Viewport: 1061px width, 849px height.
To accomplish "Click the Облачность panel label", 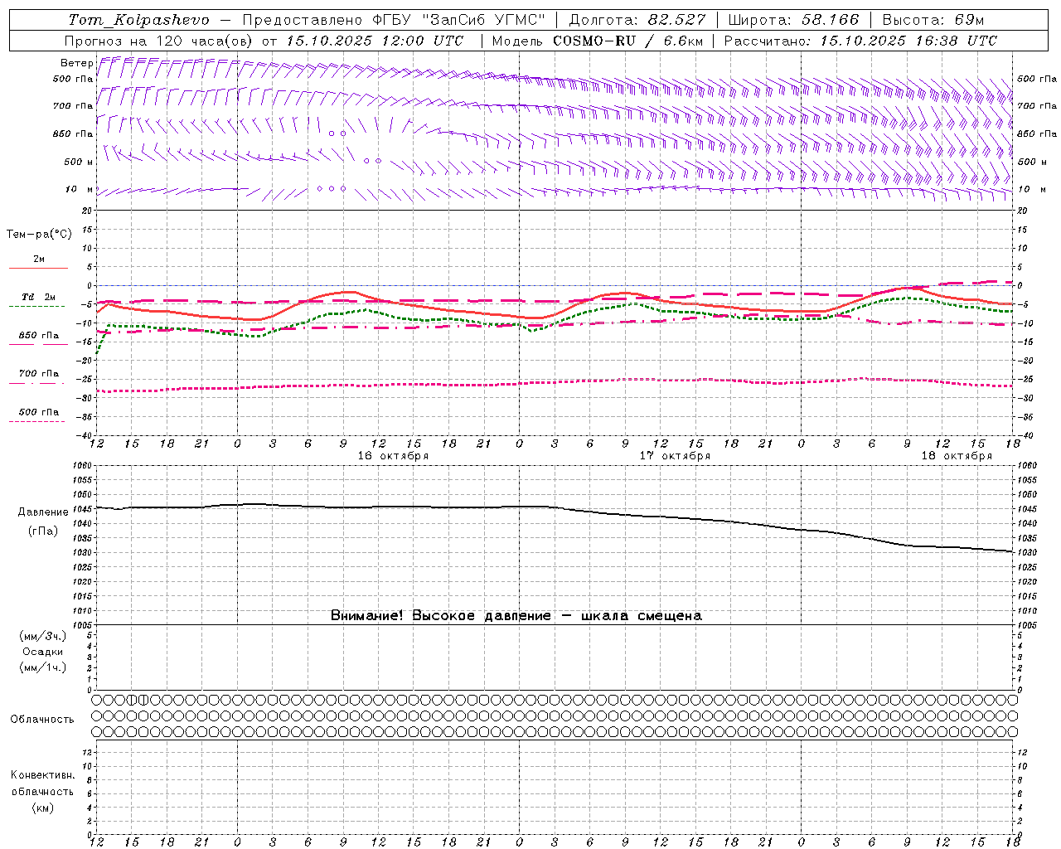I will pyautogui.click(x=42, y=720).
